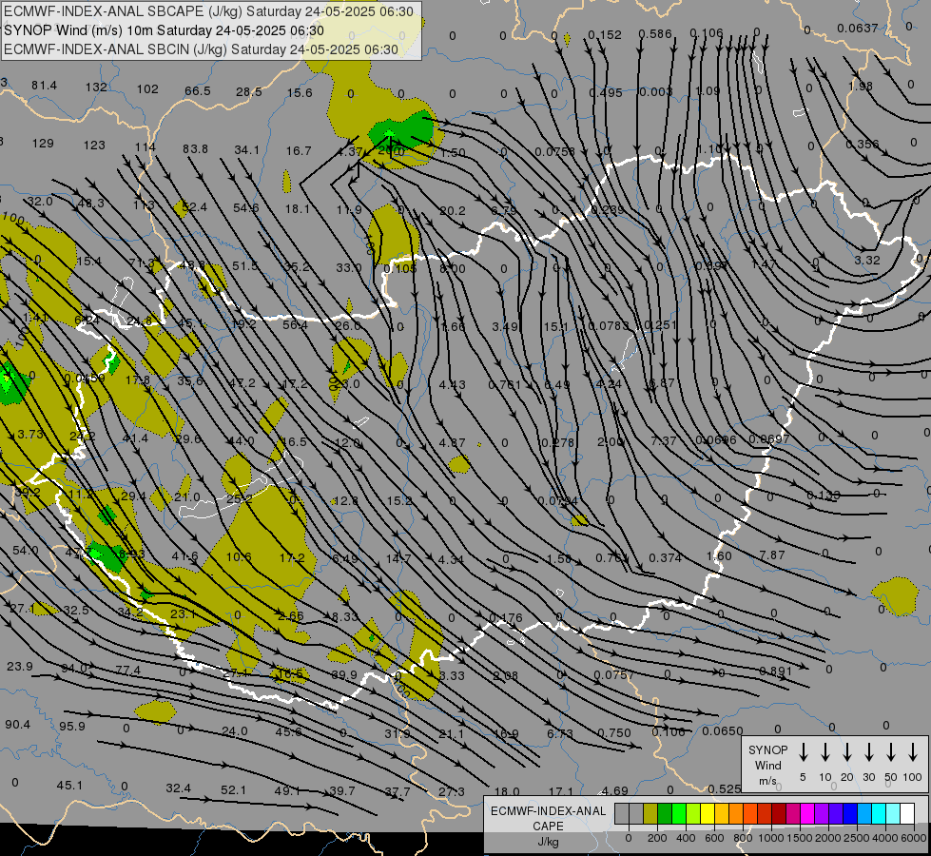Select the pure yellow CAPE legend swatch
The image size is (931, 856).
[x=708, y=813]
